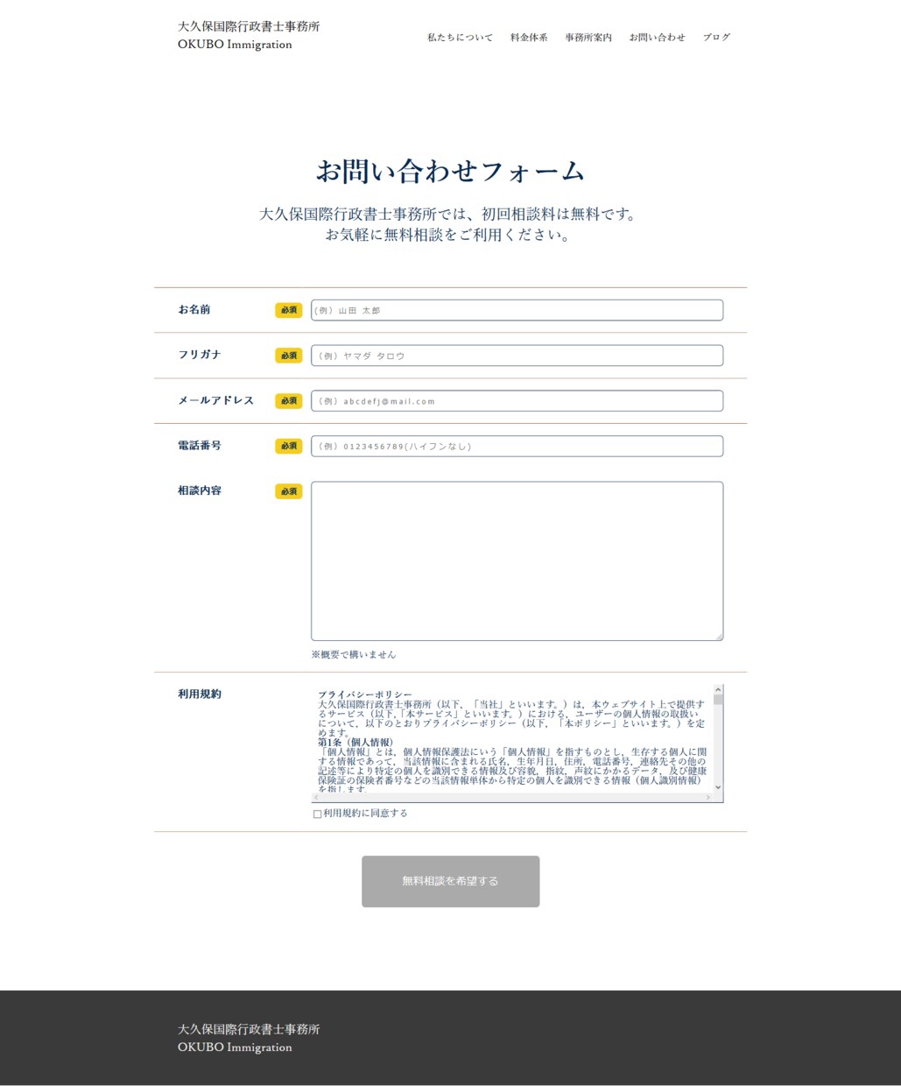The height and width of the screenshot is (1086, 901).
Task: Click the terms box scroll-up arrow
Action: point(718,689)
